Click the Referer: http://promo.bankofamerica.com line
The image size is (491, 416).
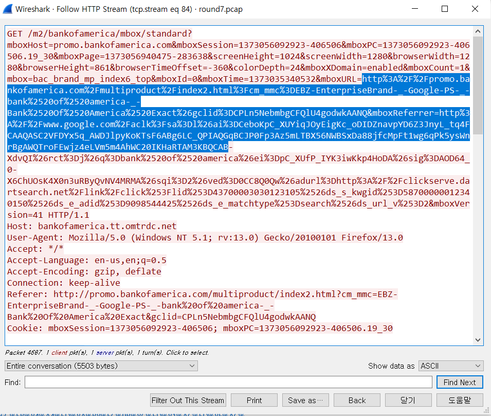pyautogui.click(x=202, y=294)
